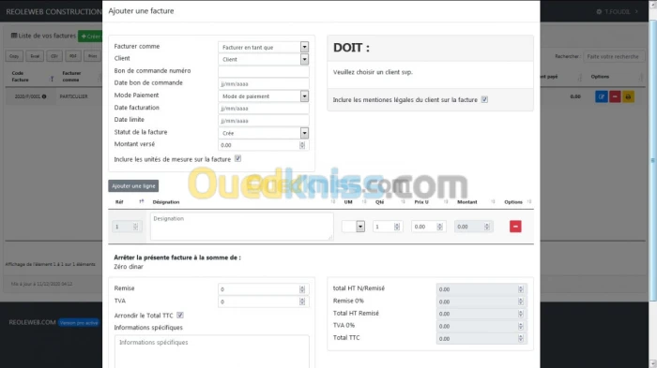
Task: Toggle Arrondir le Total TTC checkbox
Action: (x=180, y=315)
